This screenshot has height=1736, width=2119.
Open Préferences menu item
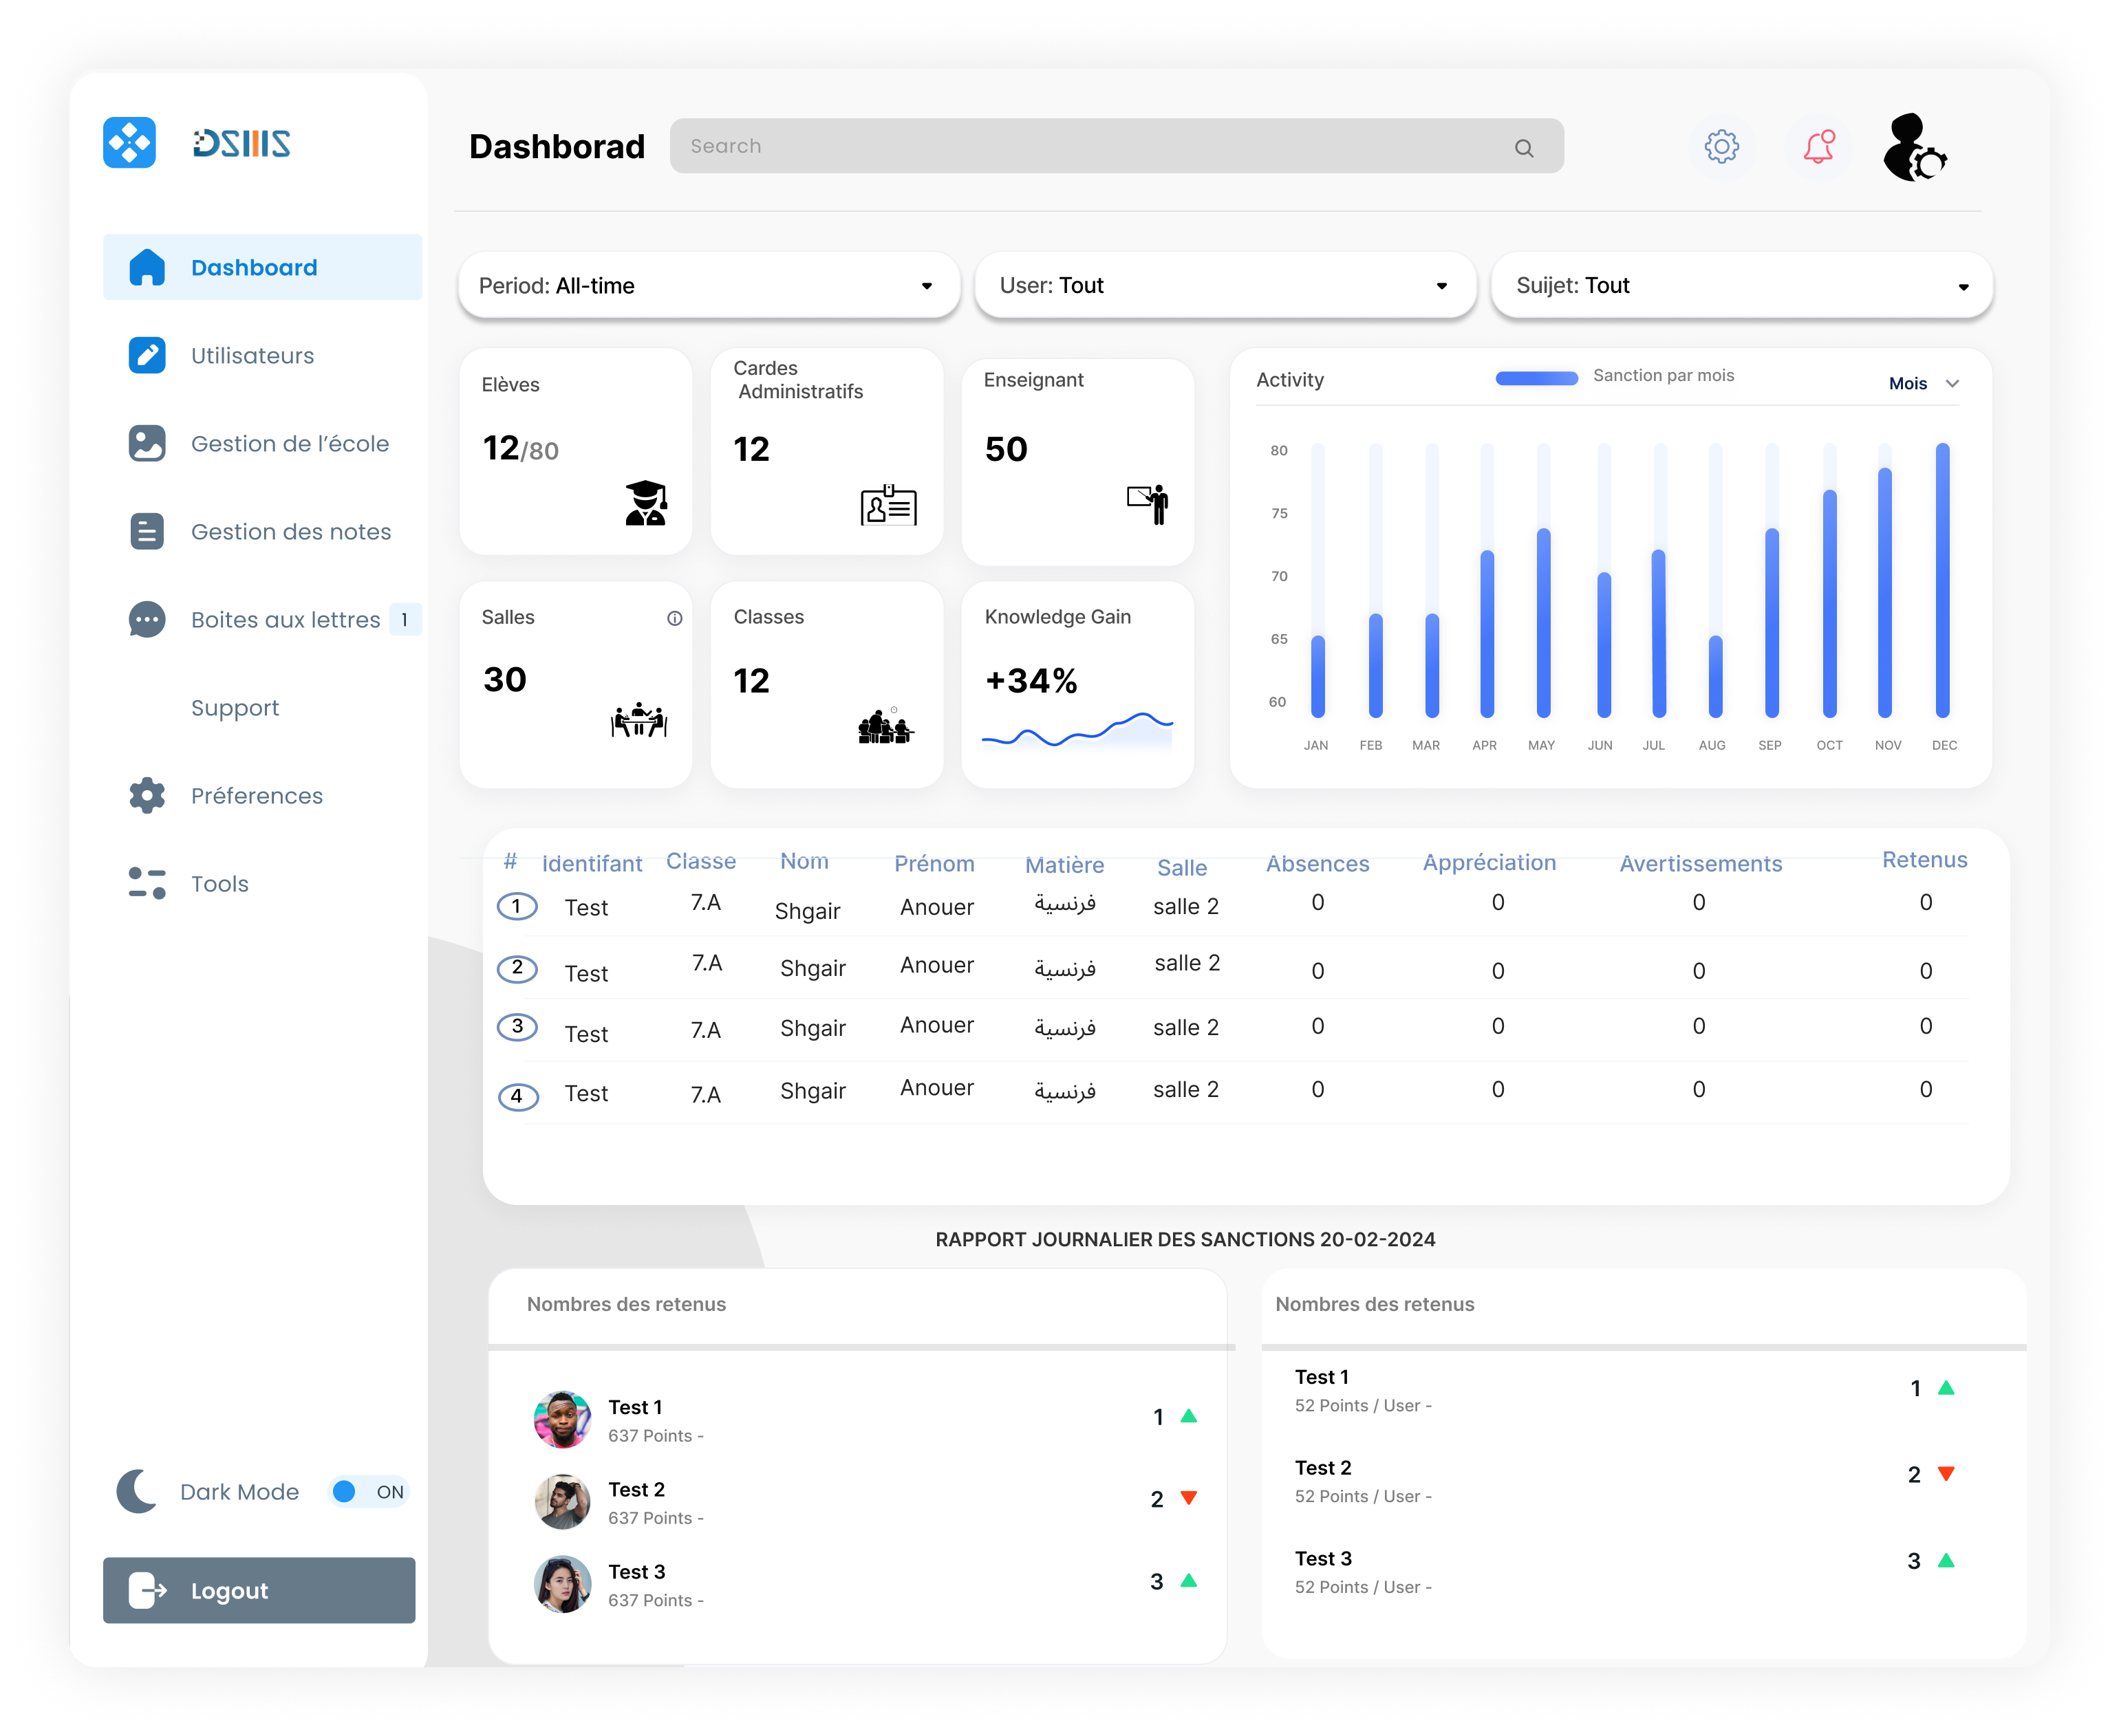tap(257, 795)
